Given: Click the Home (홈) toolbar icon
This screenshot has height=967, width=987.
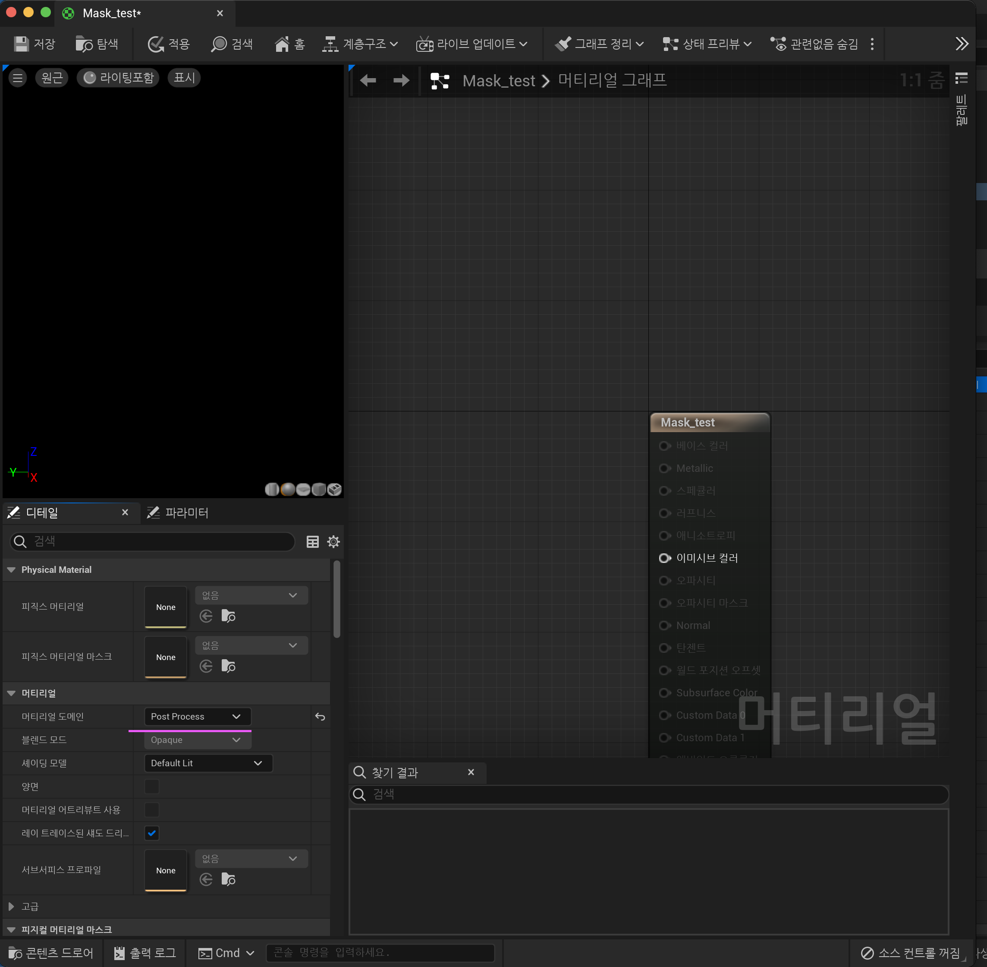Looking at the screenshot, I should point(282,44).
